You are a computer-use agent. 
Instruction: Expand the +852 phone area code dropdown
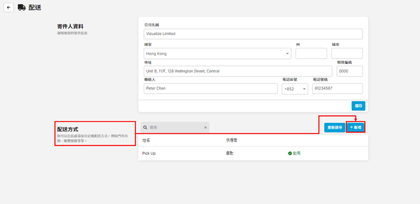pyautogui.click(x=294, y=89)
